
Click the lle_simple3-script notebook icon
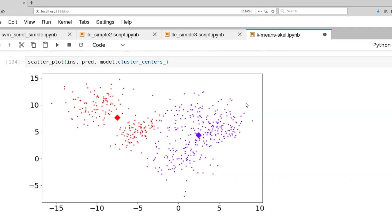click(167, 35)
